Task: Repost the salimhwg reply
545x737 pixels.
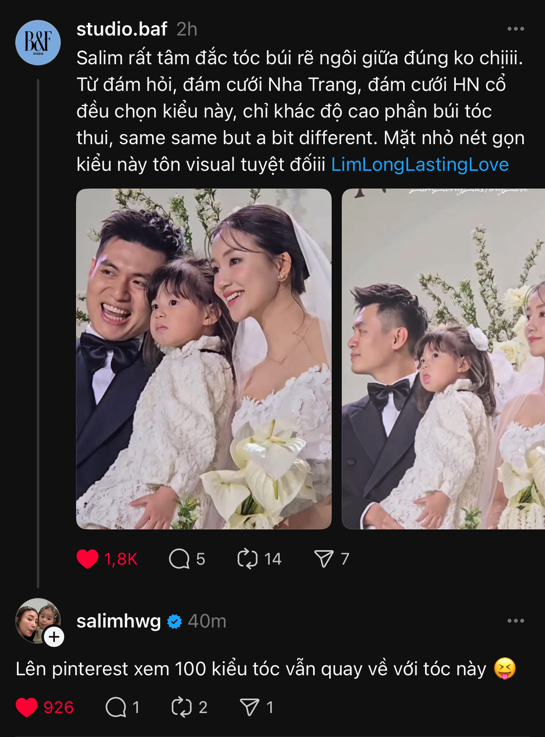Action: tap(182, 707)
